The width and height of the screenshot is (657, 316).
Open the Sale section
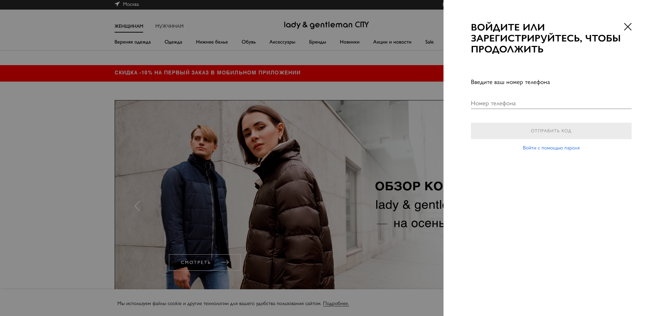click(x=429, y=42)
